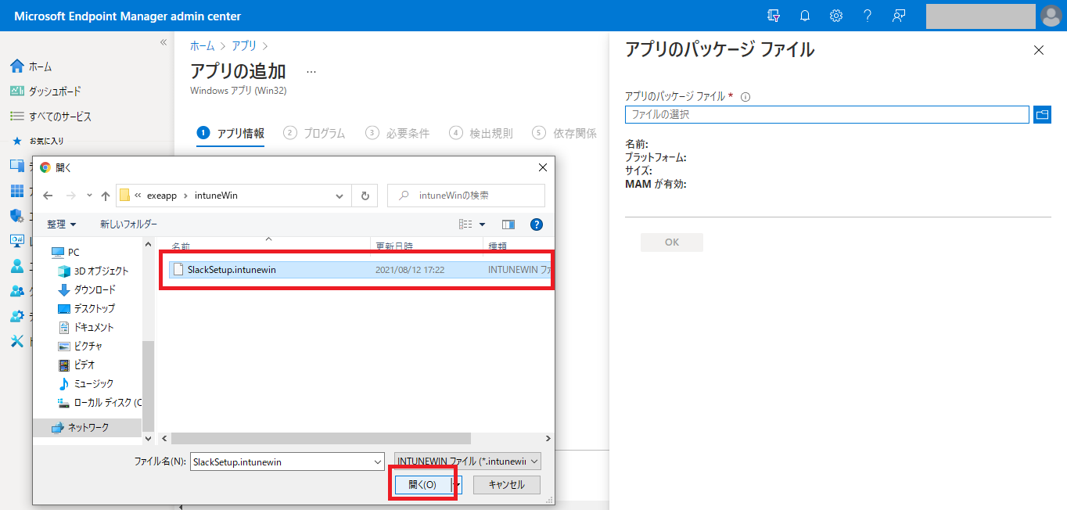The height and width of the screenshot is (510, 1067).
Task: Select ネットワーク in the tree
Action: point(88,428)
